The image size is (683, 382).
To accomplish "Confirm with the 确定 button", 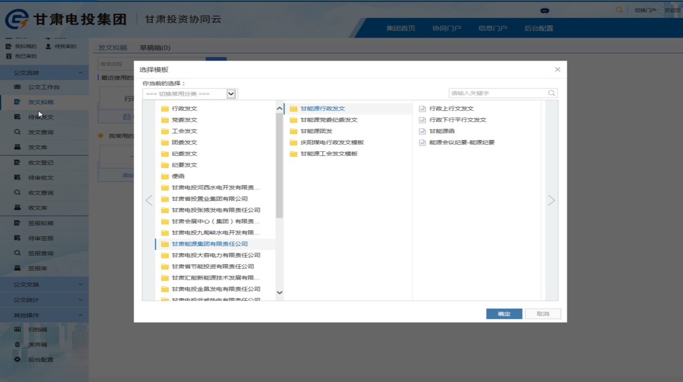I will [504, 314].
